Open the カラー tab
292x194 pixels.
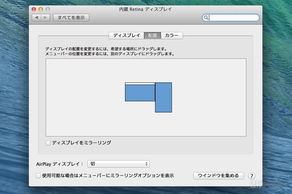(x=172, y=35)
